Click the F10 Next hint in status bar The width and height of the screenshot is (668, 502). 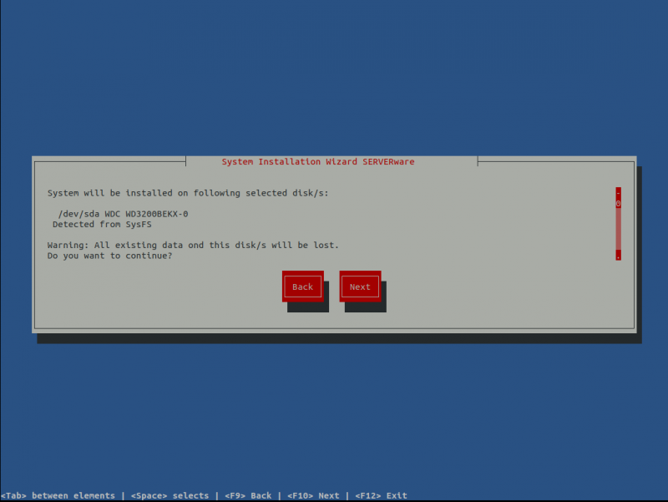(x=315, y=494)
